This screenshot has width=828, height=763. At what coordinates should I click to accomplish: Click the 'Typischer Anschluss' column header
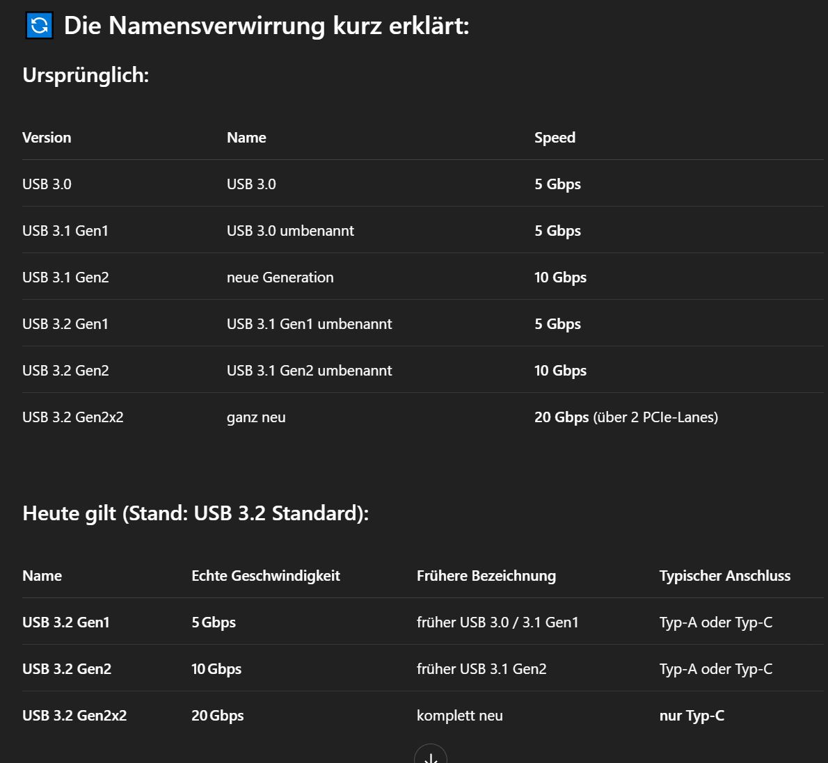point(725,575)
